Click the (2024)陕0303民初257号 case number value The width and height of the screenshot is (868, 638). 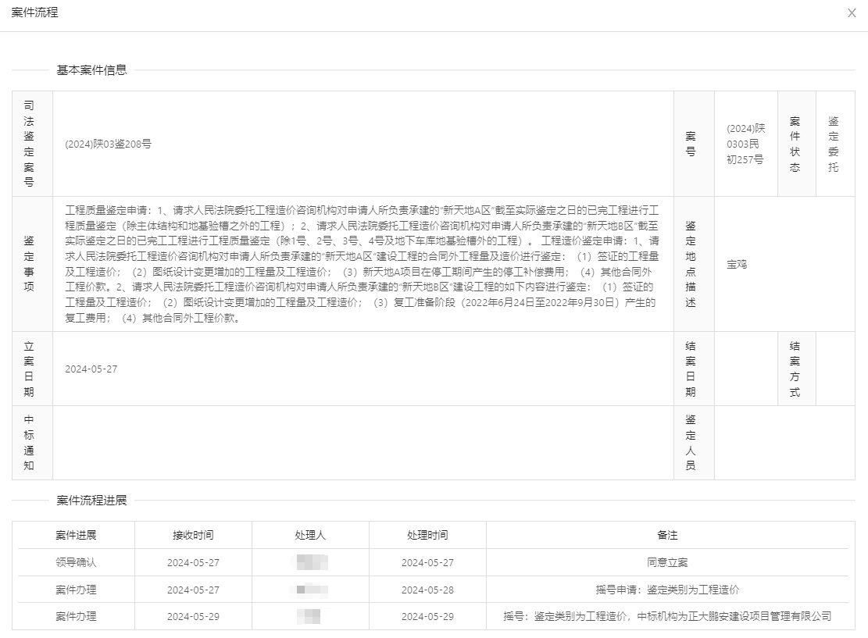[745, 144]
